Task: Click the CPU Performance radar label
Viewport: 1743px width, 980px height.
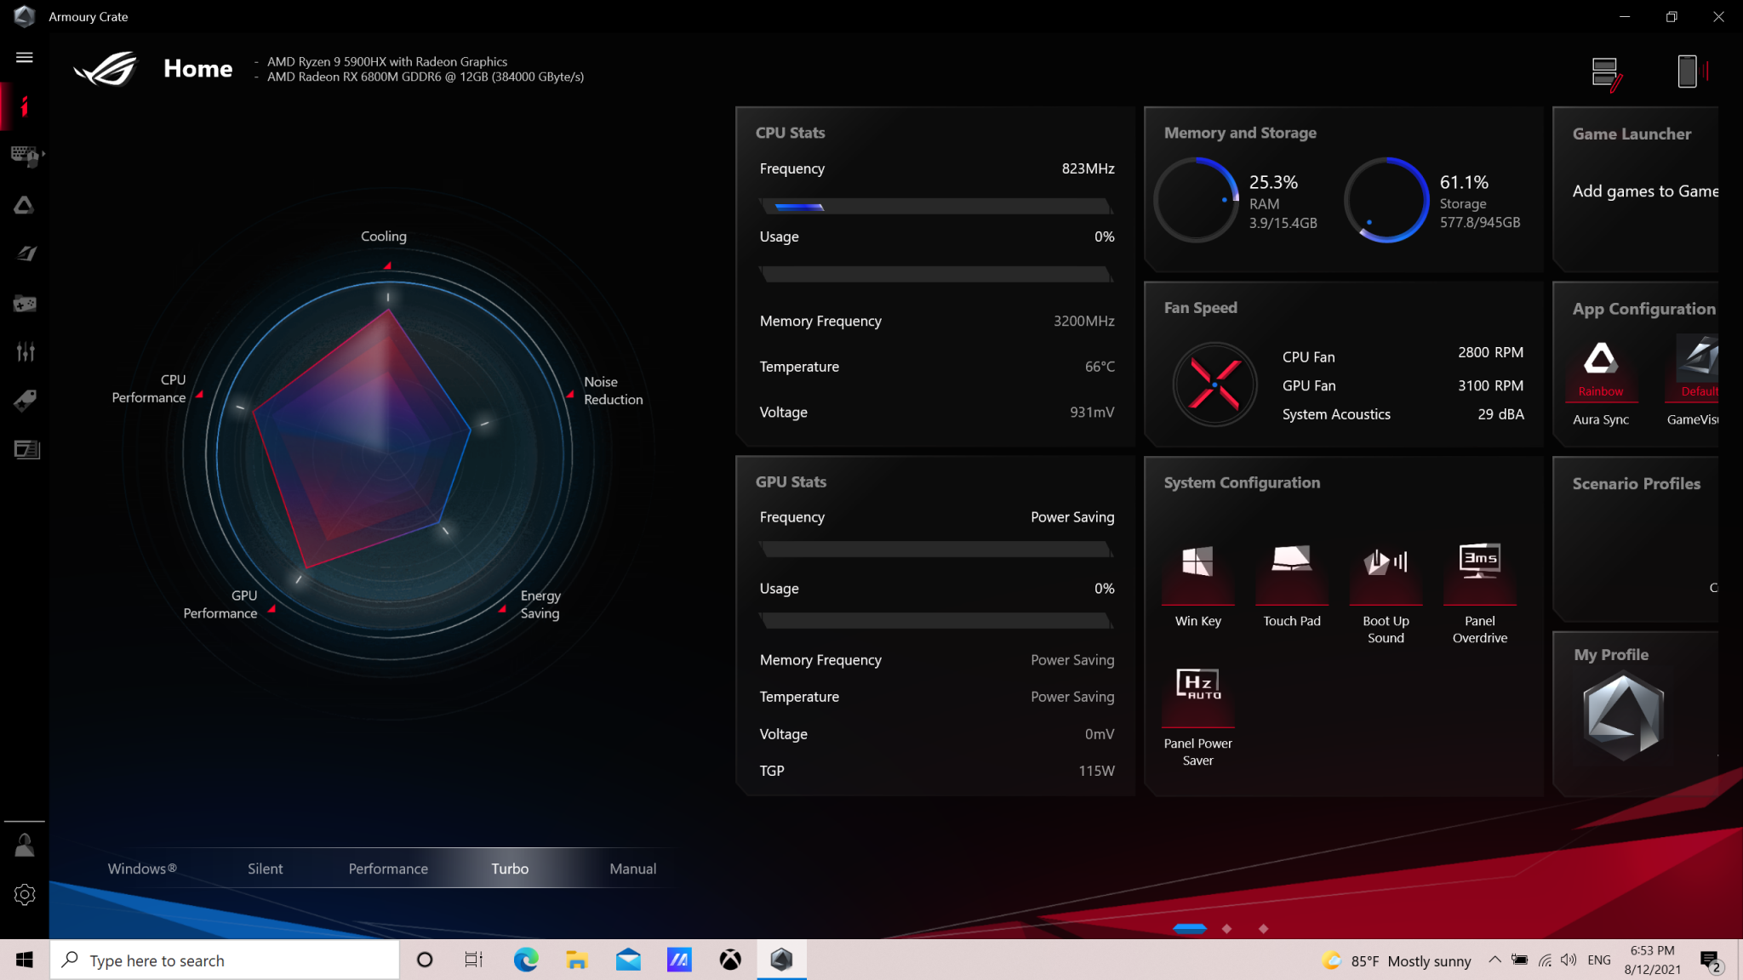Action: point(149,389)
